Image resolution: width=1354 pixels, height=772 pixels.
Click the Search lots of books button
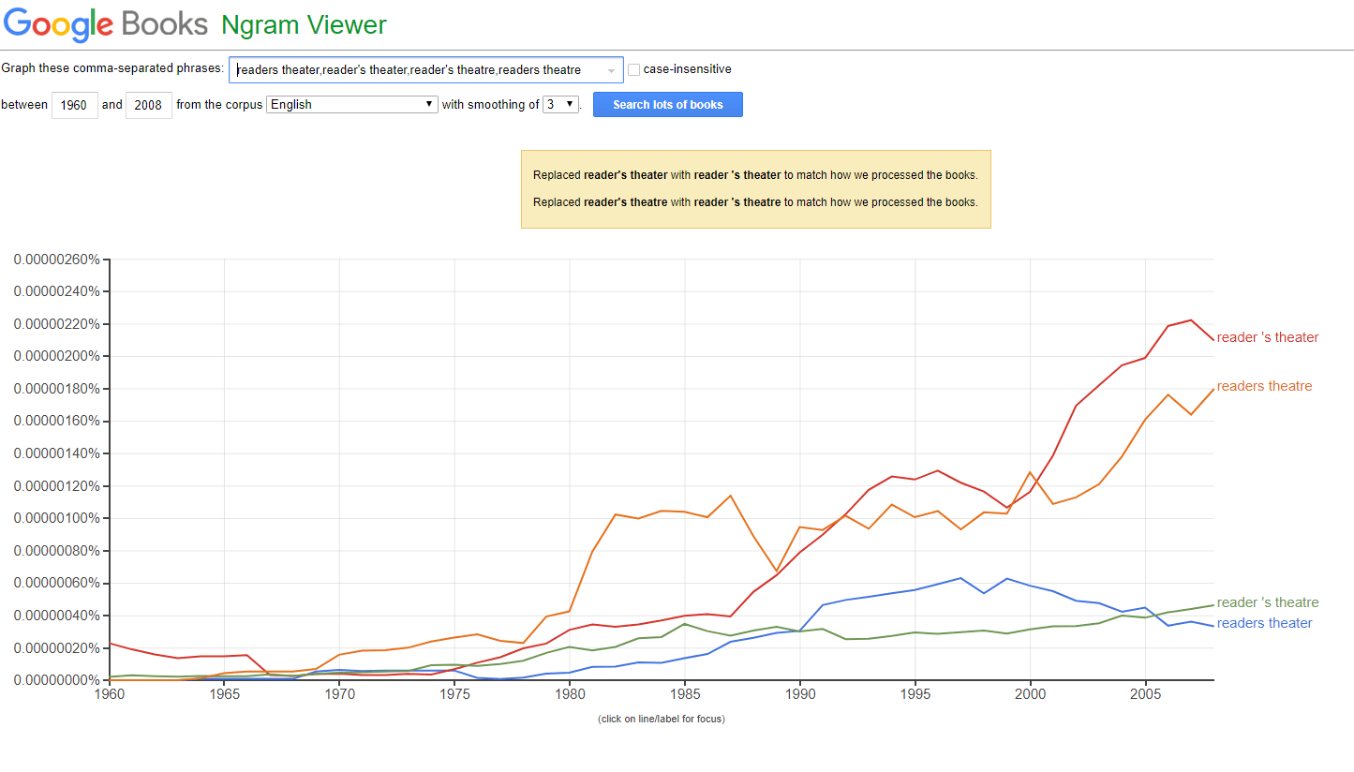pyautogui.click(x=668, y=104)
